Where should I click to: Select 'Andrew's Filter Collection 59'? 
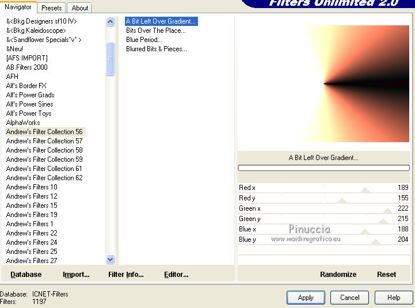click(44, 159)
